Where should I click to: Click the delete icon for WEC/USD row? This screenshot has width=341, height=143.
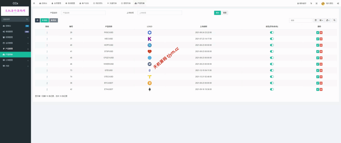pos(321,39)
